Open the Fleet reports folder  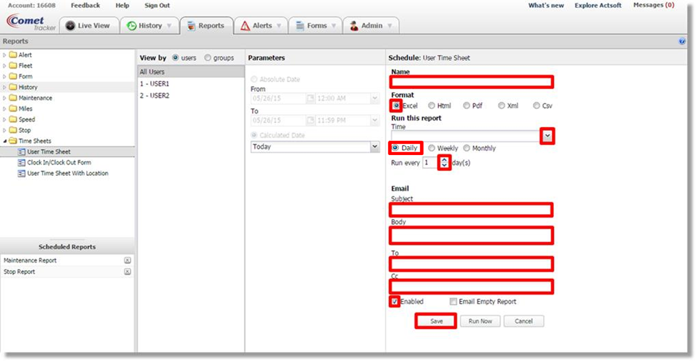25,66
